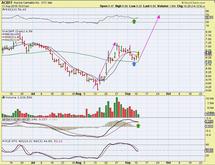Click the Volume 1,626,506 panel label
The image size is (215, 165).
19,97
